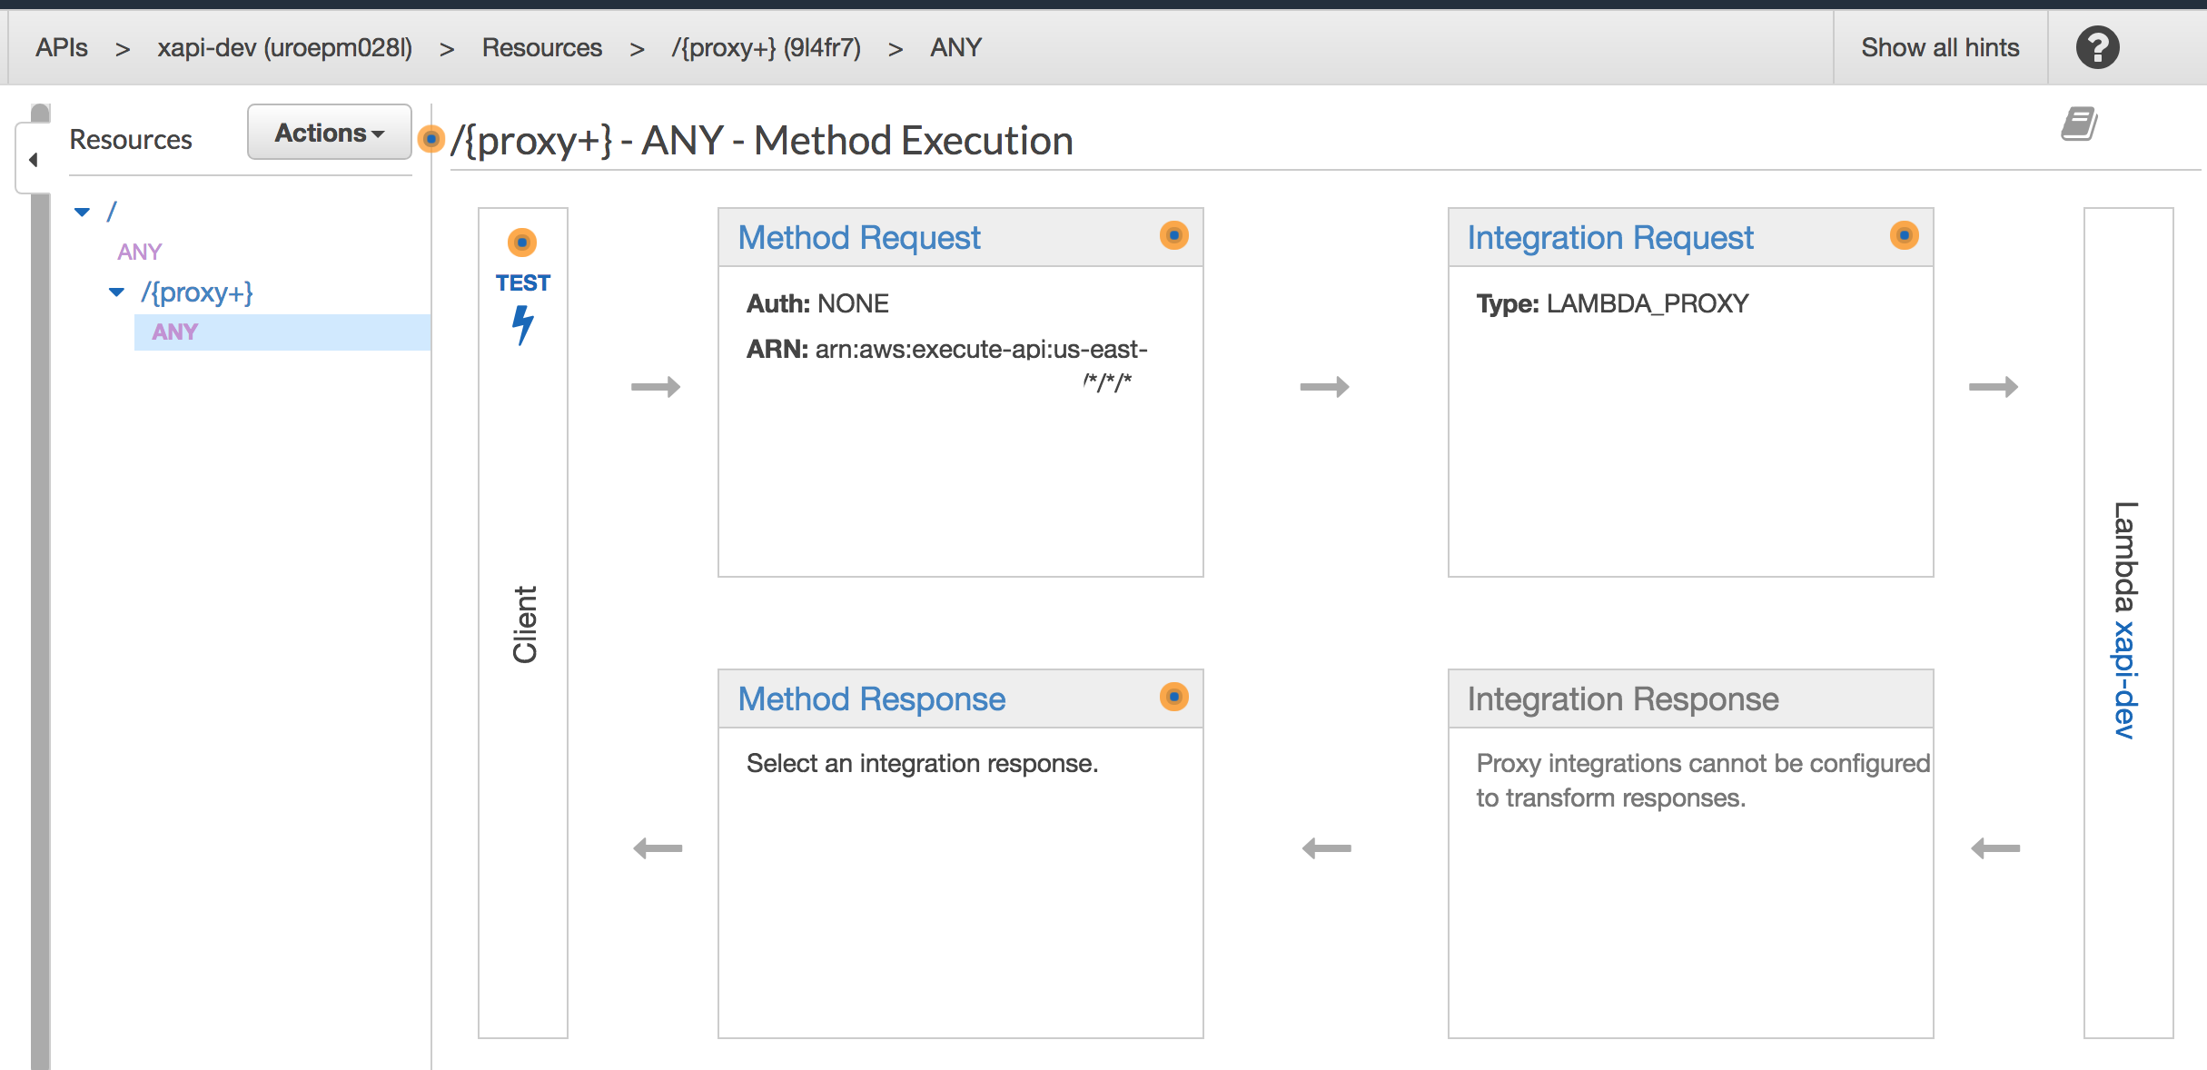This screenshot has width=2207, height=1070.
Task: Open the Integration Request settings link
Action: point(1610,236)
